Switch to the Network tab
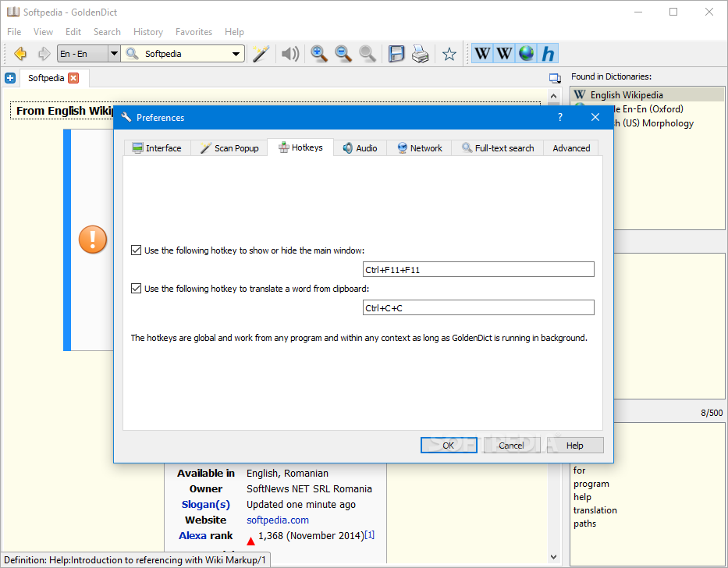 tap(419, 148)
